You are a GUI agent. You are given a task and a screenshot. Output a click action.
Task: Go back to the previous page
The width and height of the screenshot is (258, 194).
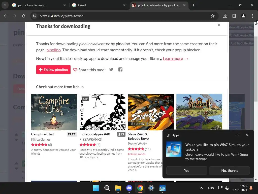(x=6, y=16)
